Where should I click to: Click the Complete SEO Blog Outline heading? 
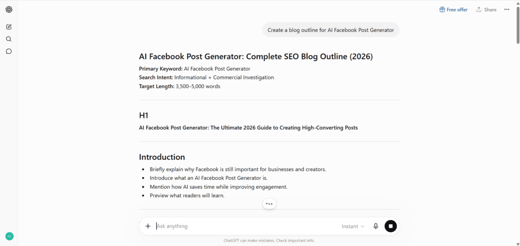pyautogui.click(x=256, y=57)
